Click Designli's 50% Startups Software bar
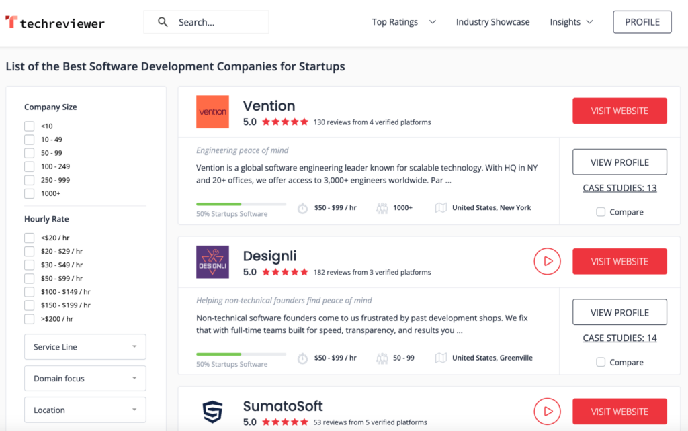This screenshot has width=688, height=431. point(241,354)
